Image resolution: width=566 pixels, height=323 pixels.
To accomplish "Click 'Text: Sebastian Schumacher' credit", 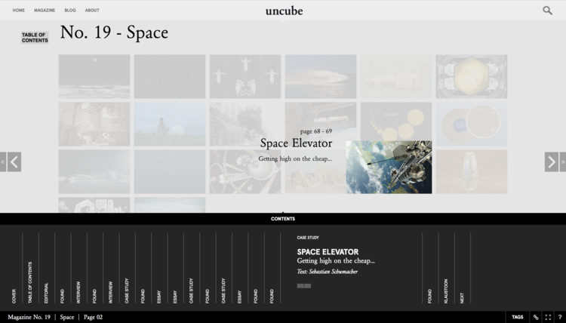I will tap(327, 272).
